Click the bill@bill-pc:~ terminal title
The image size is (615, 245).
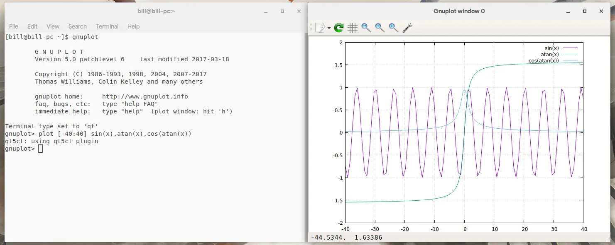coord(157,11)
